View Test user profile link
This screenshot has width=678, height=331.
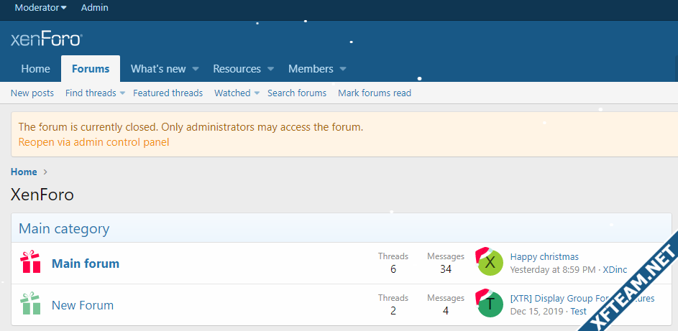(579, 311)
